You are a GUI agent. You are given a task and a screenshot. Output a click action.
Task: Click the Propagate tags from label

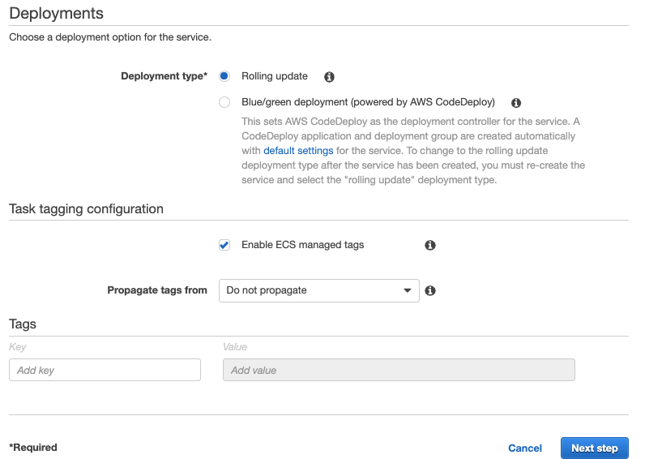(x=157, y=290)
